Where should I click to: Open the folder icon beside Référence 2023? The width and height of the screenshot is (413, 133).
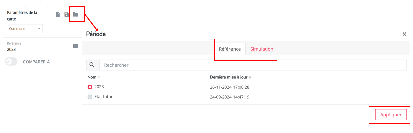point(76,46)
